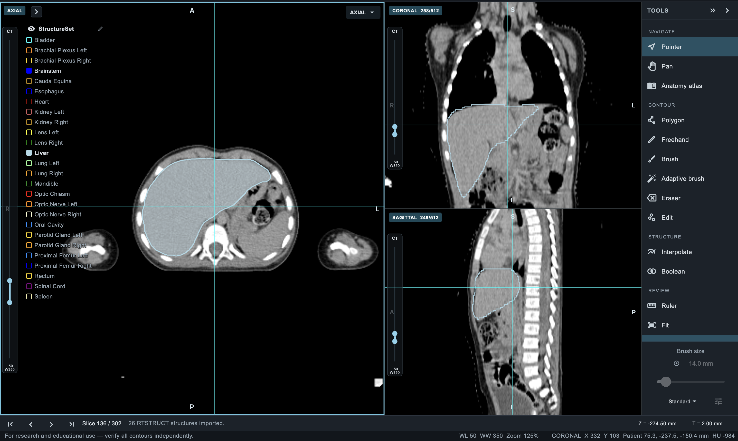
Task: Show the Kidney Left contour
Action: click(29, 112)
